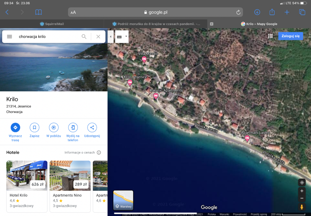This screenshot has height=216, width=311.
Task: Click Warunki footer link
Action: tap(224, 214)
